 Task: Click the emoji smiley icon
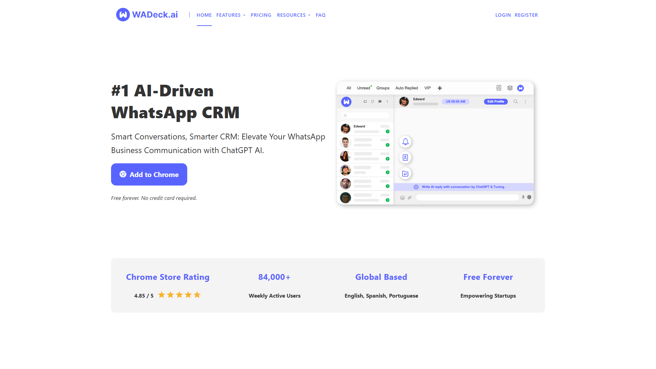[x=402, y=197]
